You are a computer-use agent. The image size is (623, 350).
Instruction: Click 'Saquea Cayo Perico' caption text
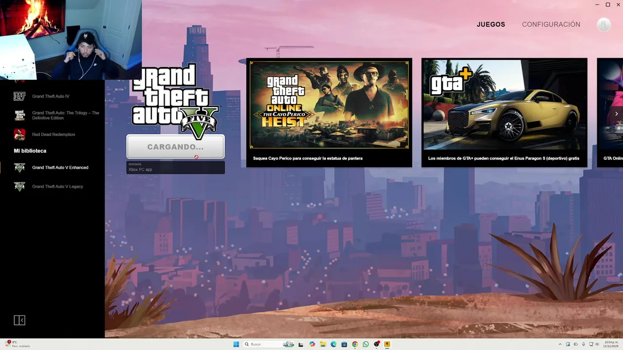click(x=308, y=158)
